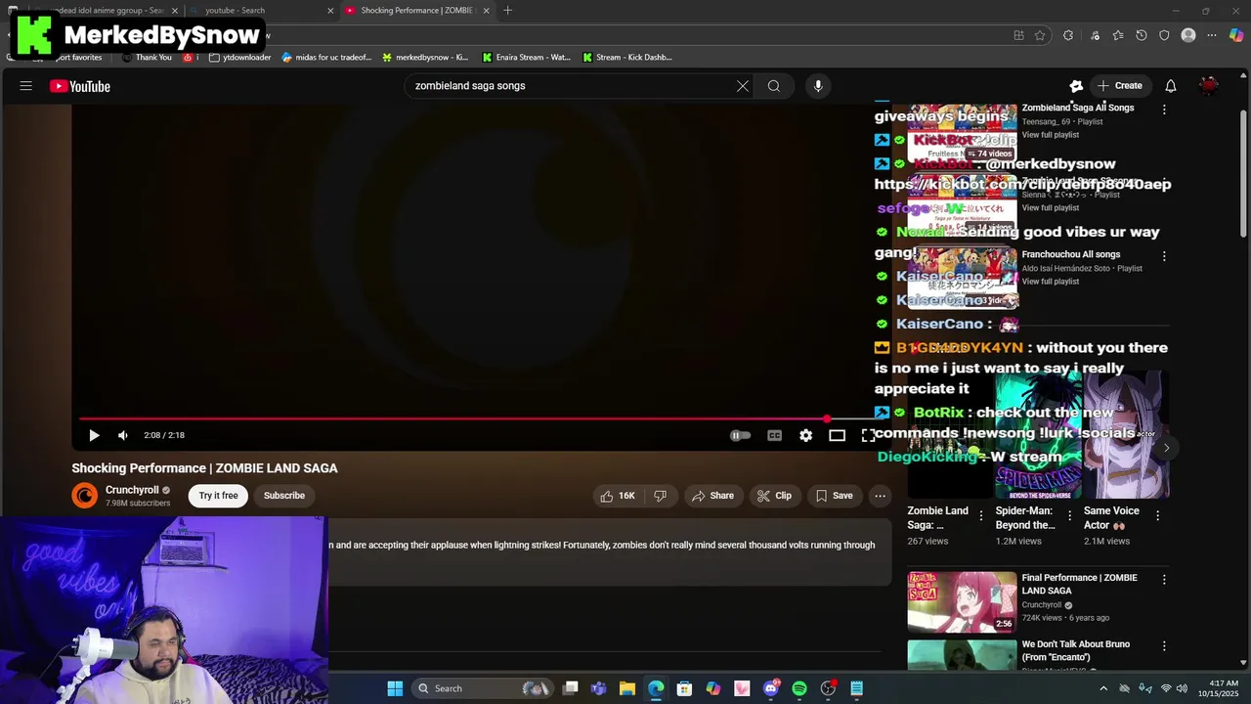Open video player settings gear
Screen dimensions: 1251x704
point(805,435)
